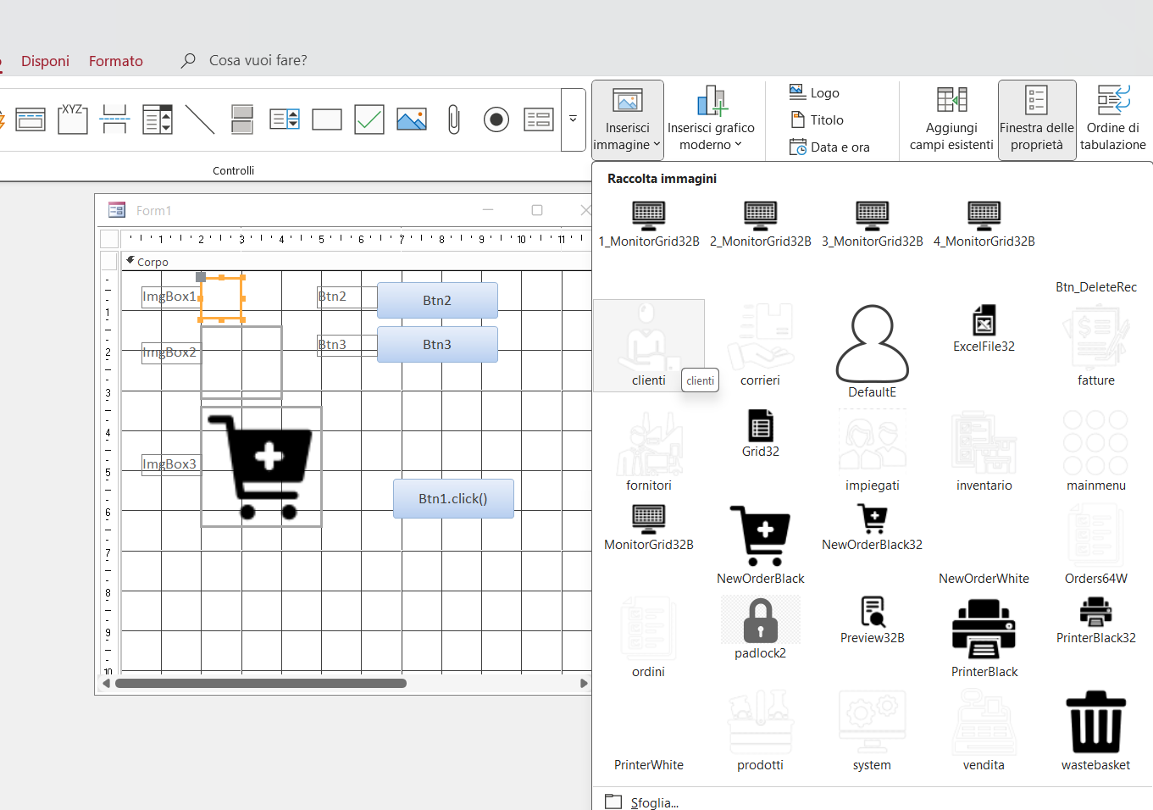Screen dimensions: 1153x810
Task: Pick the Rectangle control tool
Action: pyautogui.click(x=326, y=119)
